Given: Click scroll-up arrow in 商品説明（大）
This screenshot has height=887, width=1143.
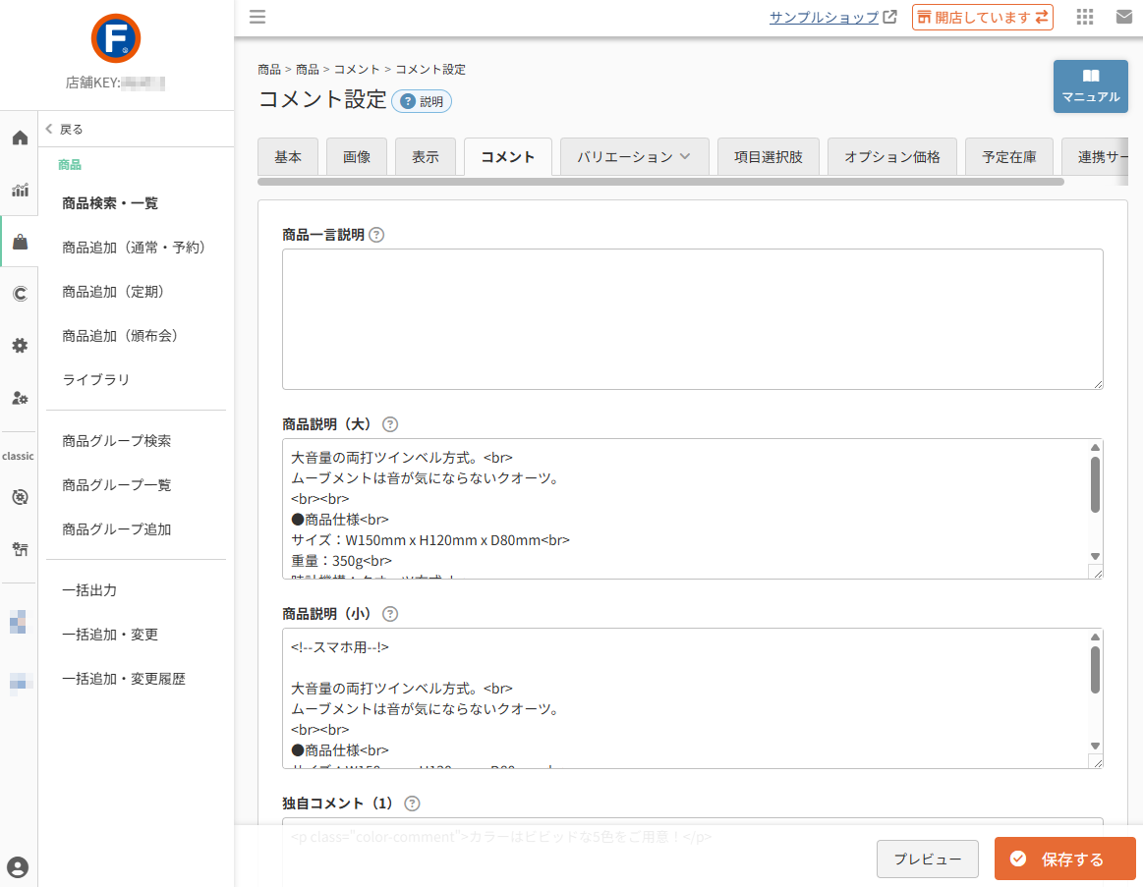Looking at the screenshot, I should [x=1095, y=448].
